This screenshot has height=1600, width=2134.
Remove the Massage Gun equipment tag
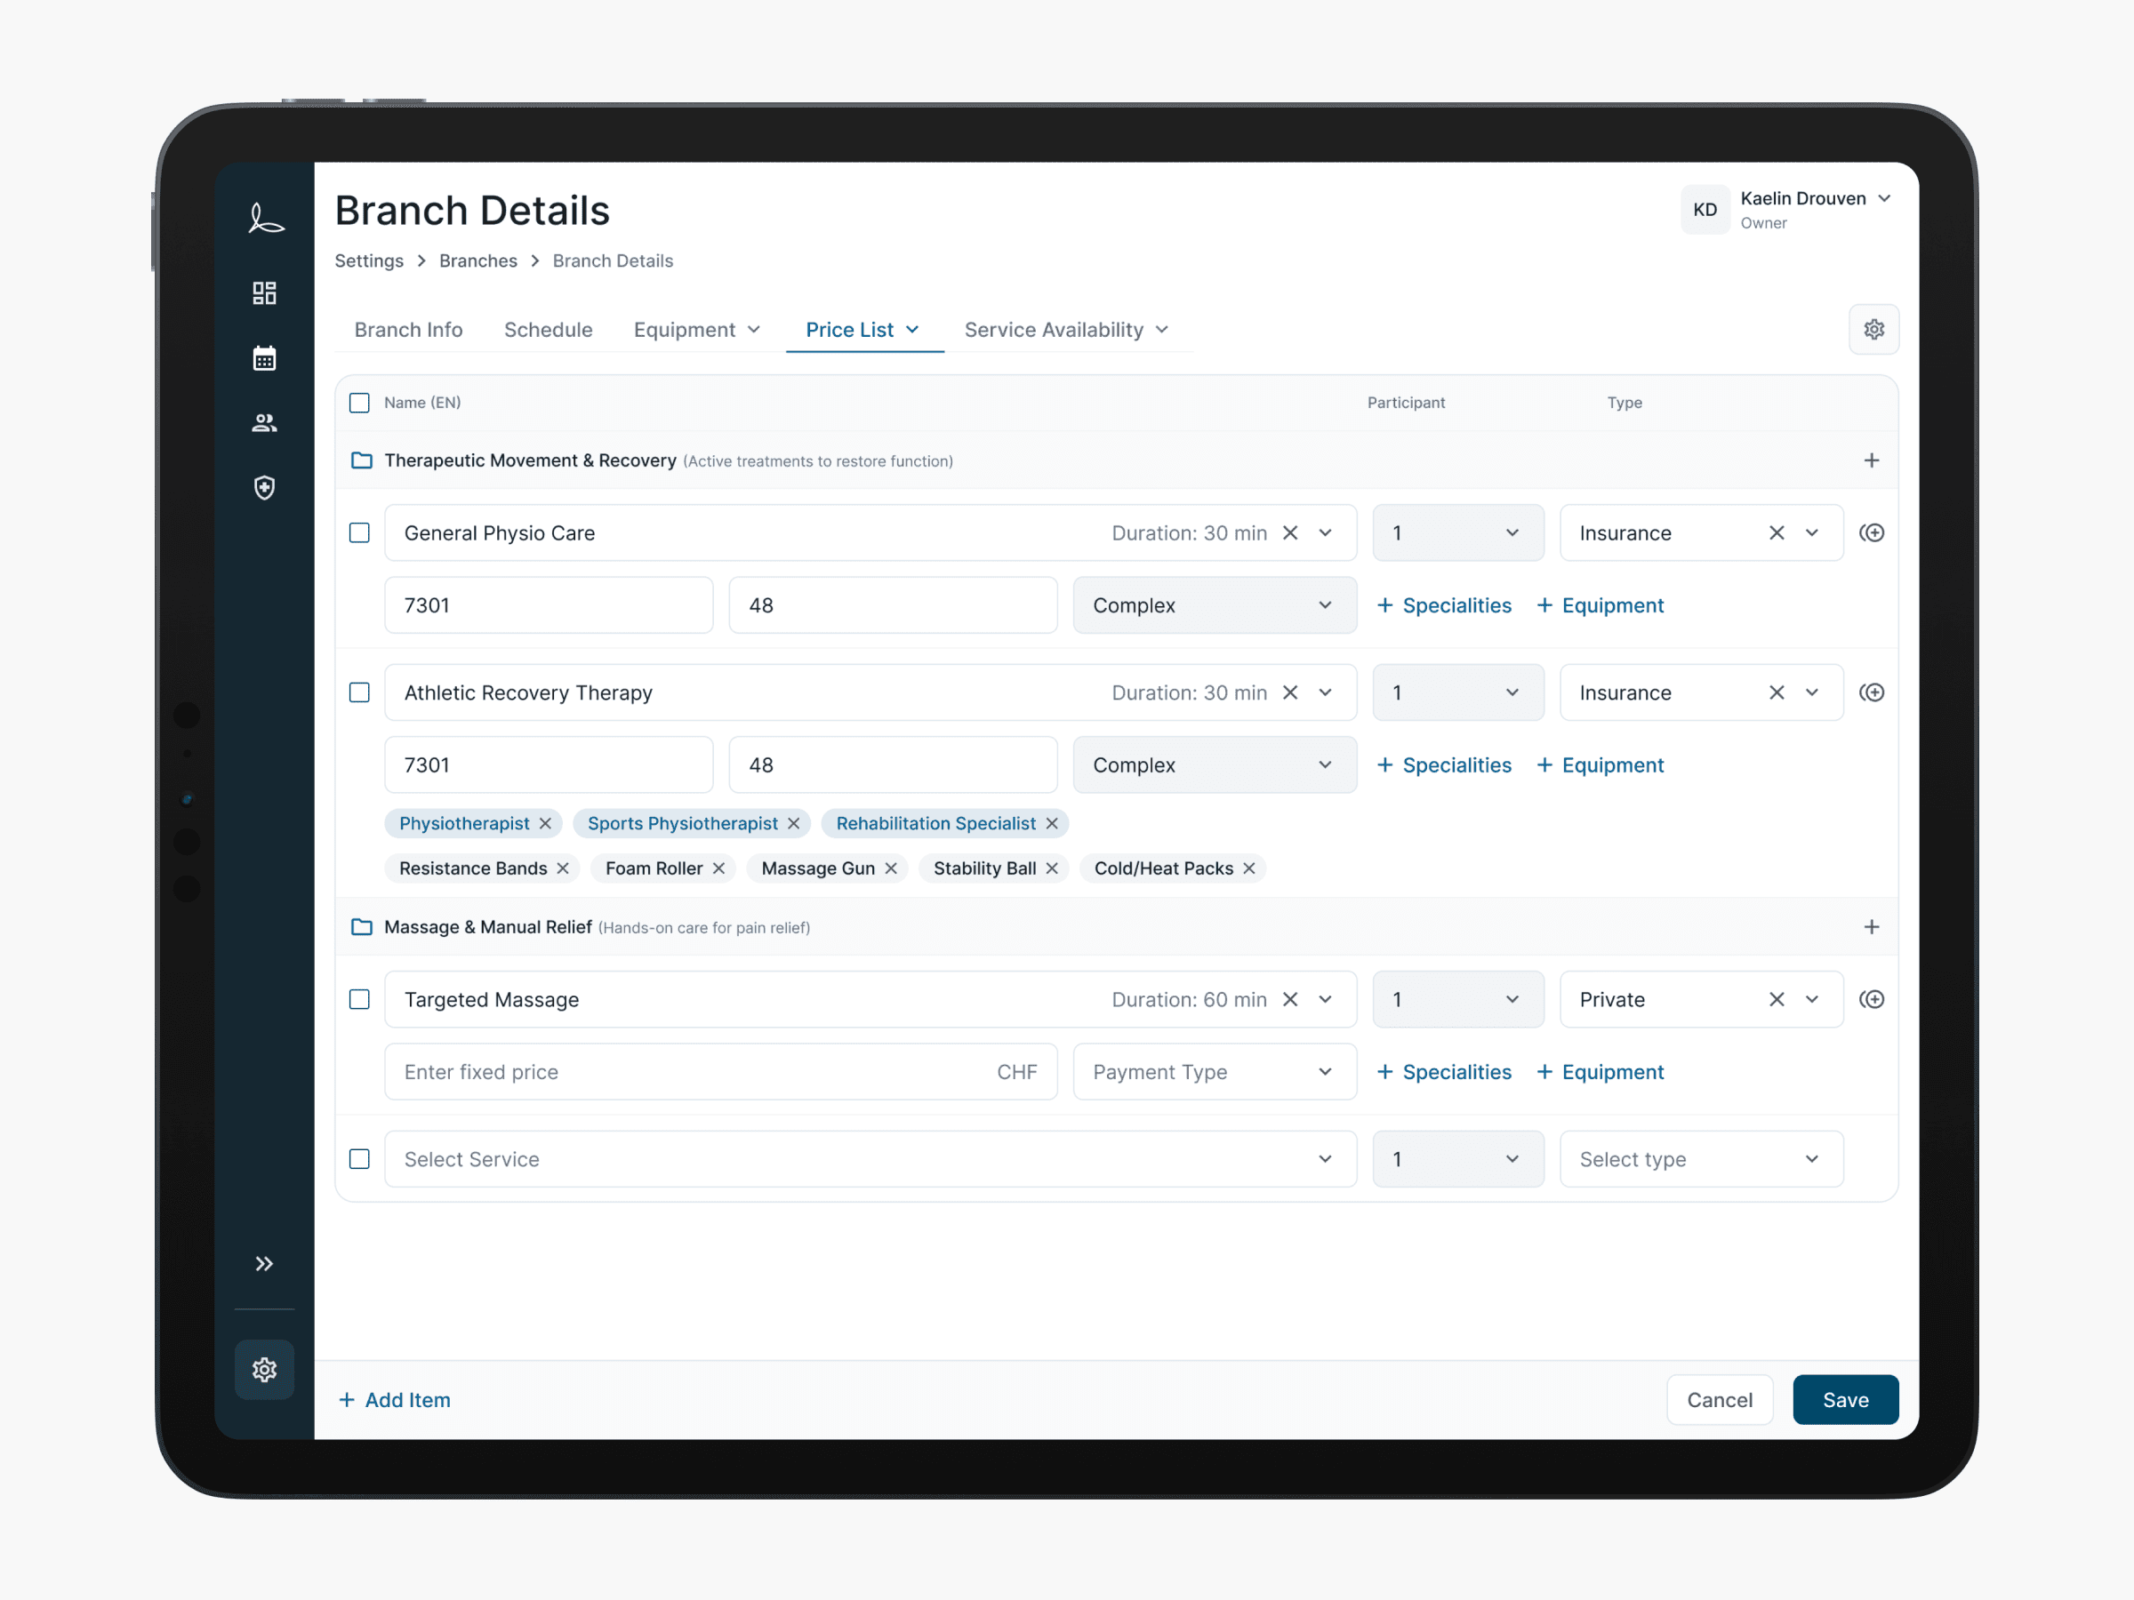892,868
